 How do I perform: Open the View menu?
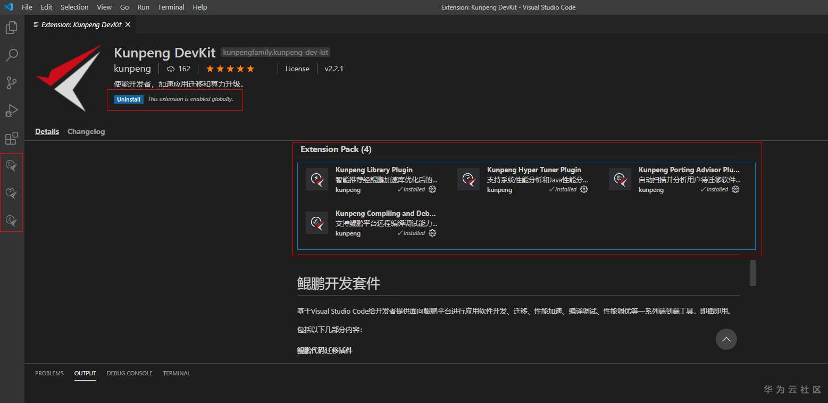coord(104,7)
